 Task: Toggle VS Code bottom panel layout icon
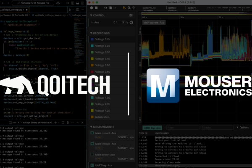tap(77, 3)
